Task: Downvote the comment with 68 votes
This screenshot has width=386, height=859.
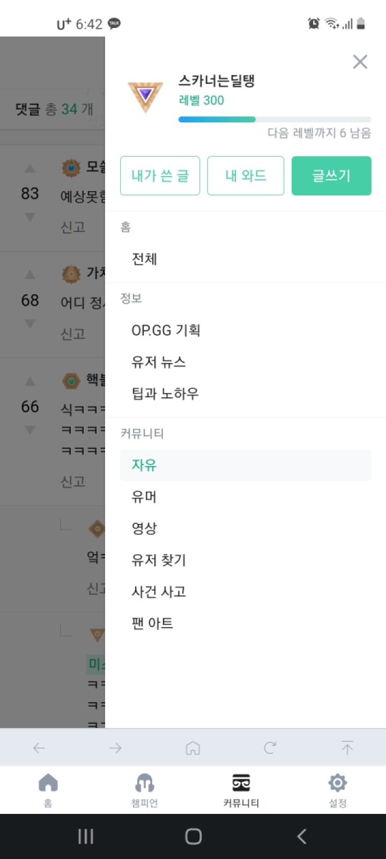Action: [30, 324]
